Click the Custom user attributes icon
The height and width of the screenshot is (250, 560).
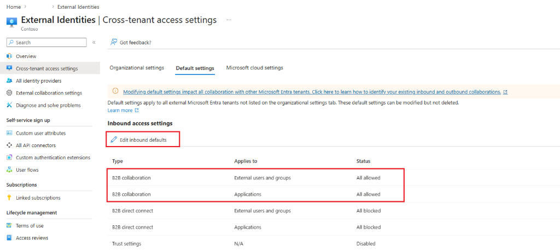[x=10, y=133]
